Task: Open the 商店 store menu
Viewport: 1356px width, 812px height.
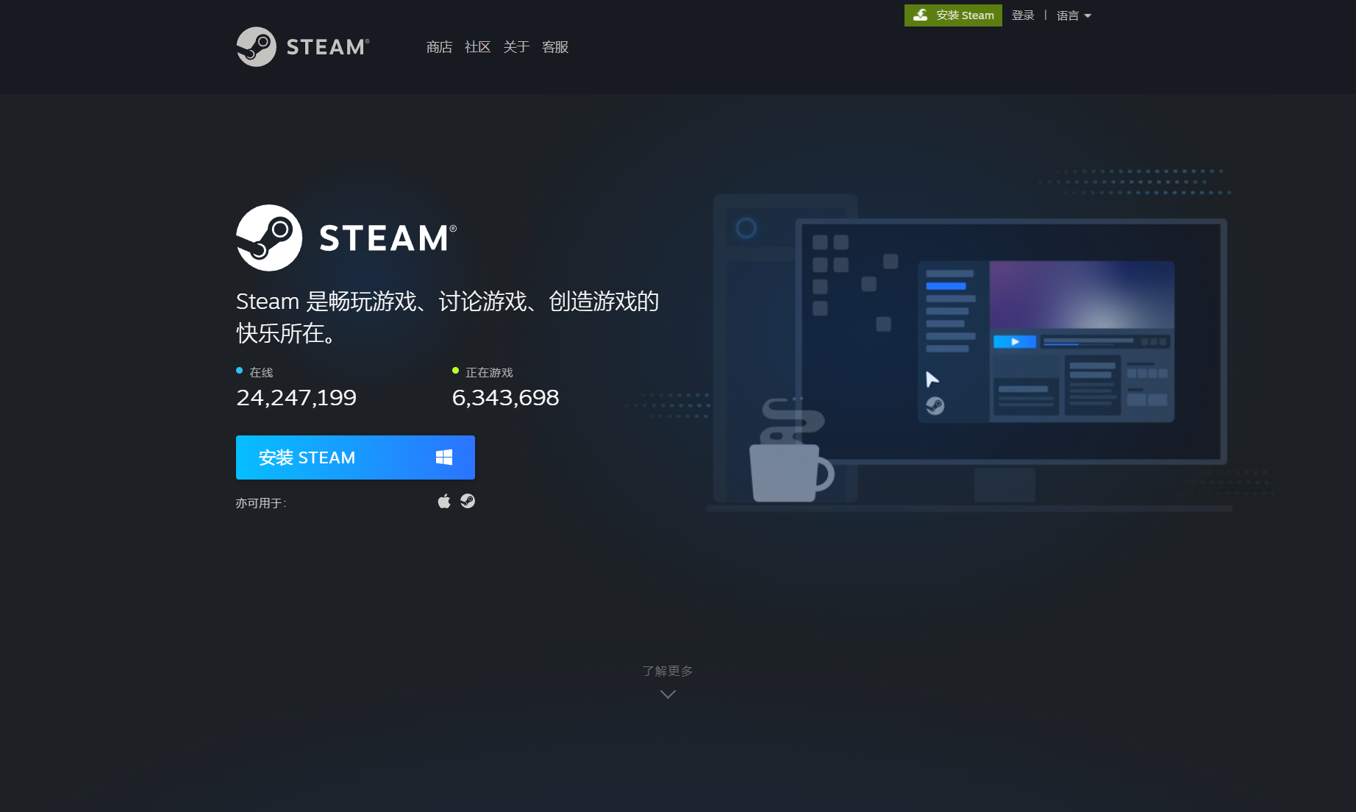Action: [x=439, y=47]
